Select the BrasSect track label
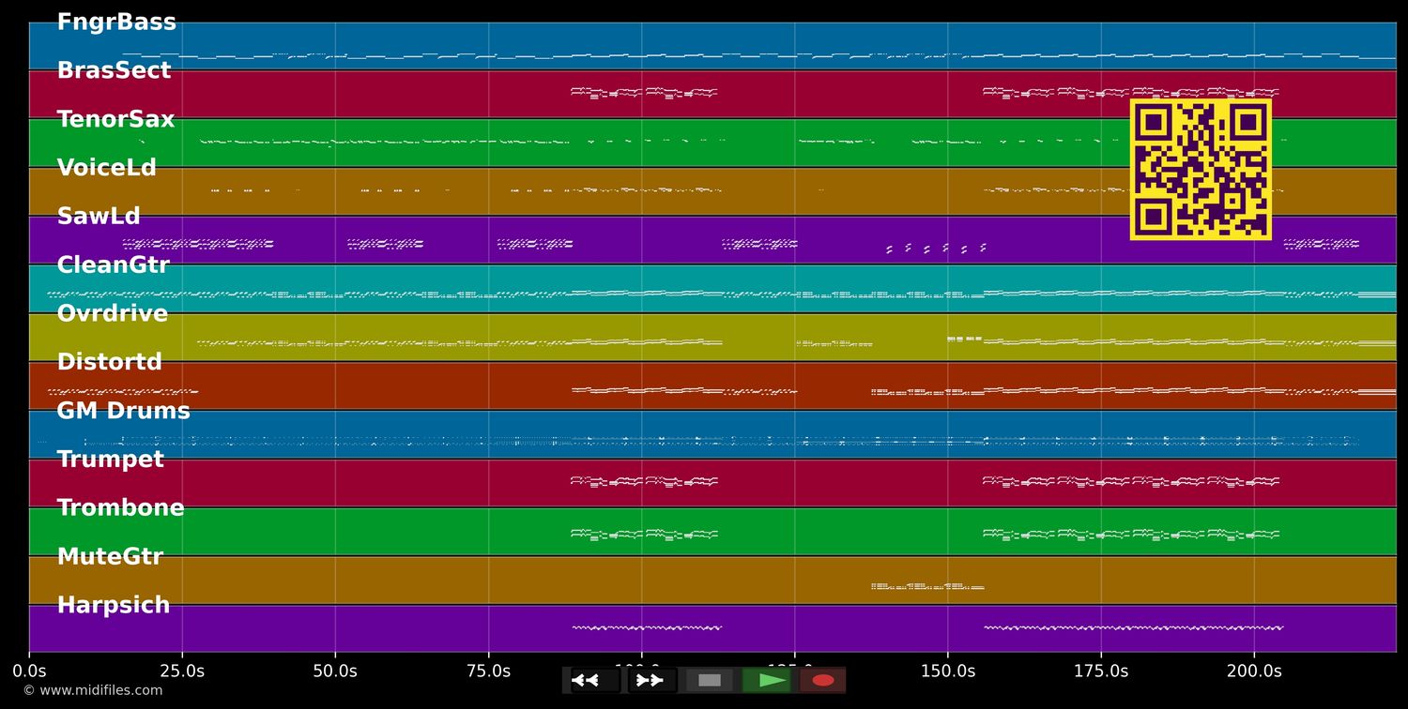 (x=114, y=71)
